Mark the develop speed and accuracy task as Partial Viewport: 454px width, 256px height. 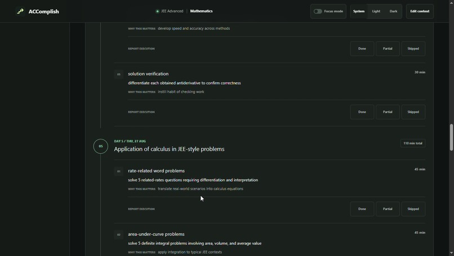pyautogui.click(x=388, y=48)
